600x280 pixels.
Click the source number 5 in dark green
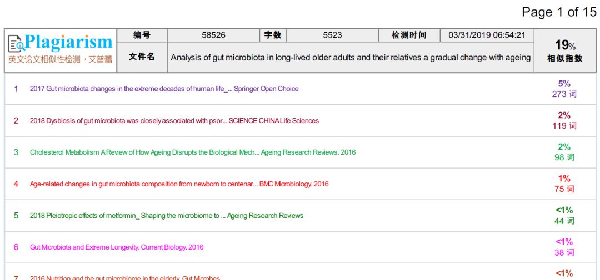coord(16,216)
